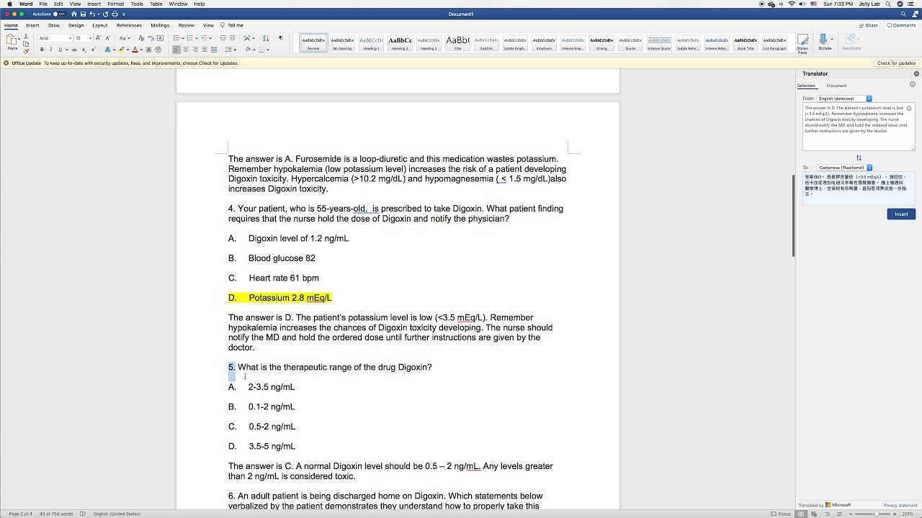Screen dimensions: 922x518
Task: Open translator settings gear icon
Action: point(912,84)
